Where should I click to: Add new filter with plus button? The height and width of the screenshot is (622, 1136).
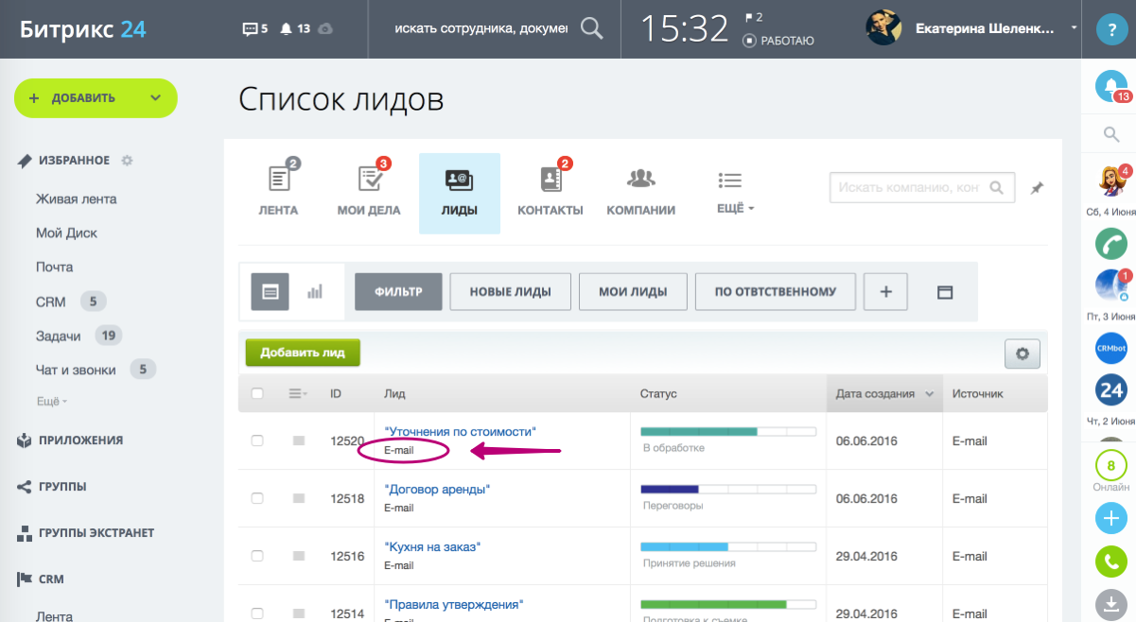(886, 291)
